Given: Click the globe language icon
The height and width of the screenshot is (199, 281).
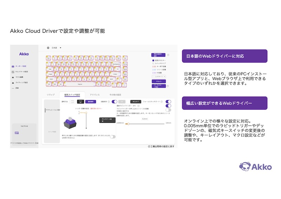Looking at the screenshot, I should click(x=48, y=48).
